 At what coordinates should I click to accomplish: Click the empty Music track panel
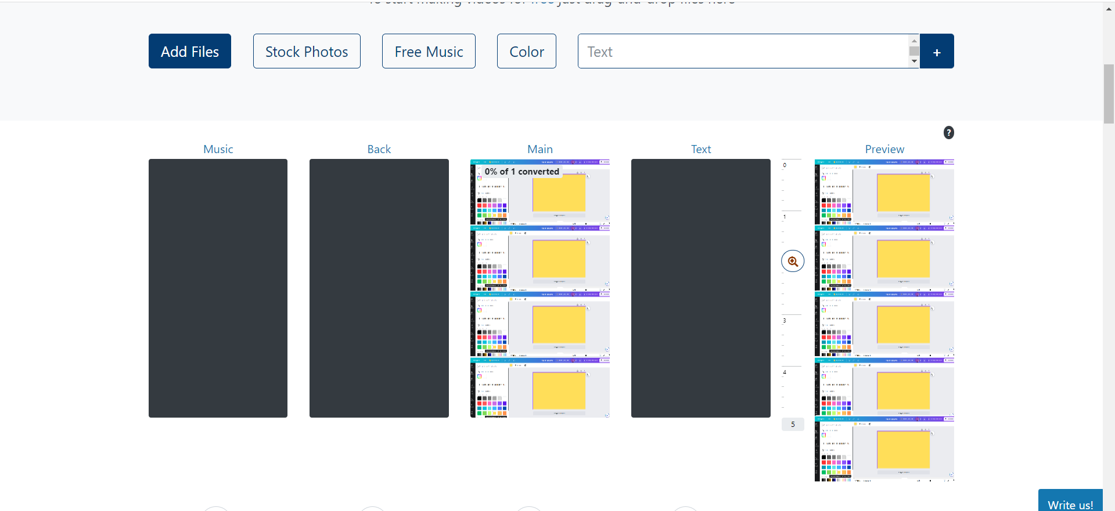(218, 288)
